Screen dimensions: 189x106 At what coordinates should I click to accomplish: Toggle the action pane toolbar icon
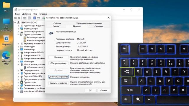click(38, 18)
